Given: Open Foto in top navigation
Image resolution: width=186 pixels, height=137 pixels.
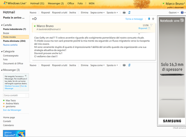Looking at the screenshot, I should tap(80, 4).
